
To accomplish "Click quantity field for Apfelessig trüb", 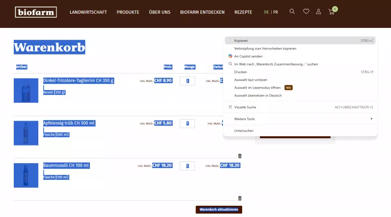I will pyautogui.click(x=187, y=123).
